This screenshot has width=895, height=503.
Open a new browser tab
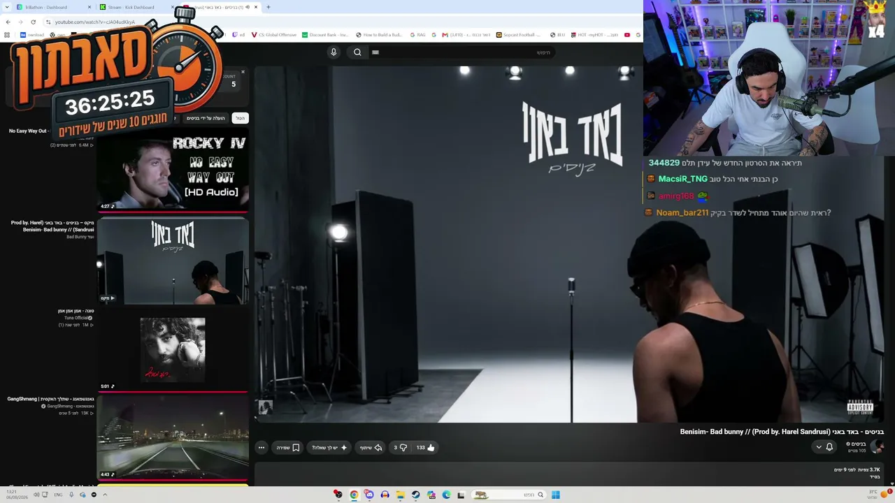pyautogui.click(x=268, y=7)
